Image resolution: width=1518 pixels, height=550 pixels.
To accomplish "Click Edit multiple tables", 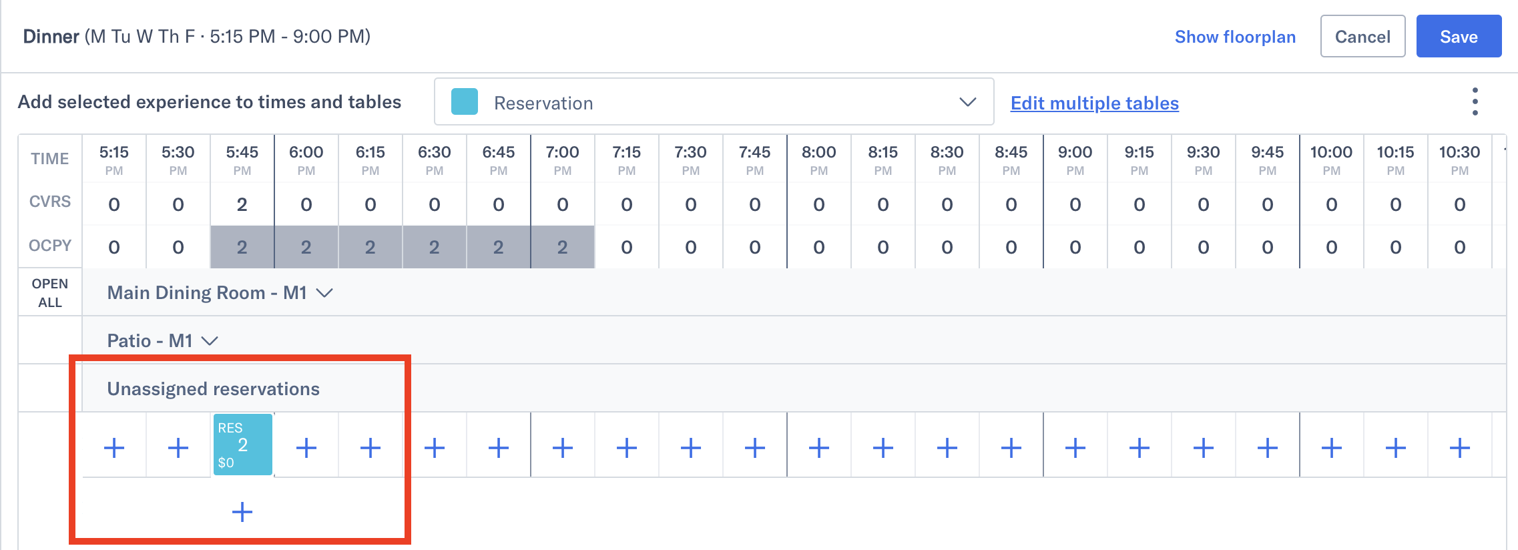I will tap(1094, 103).
